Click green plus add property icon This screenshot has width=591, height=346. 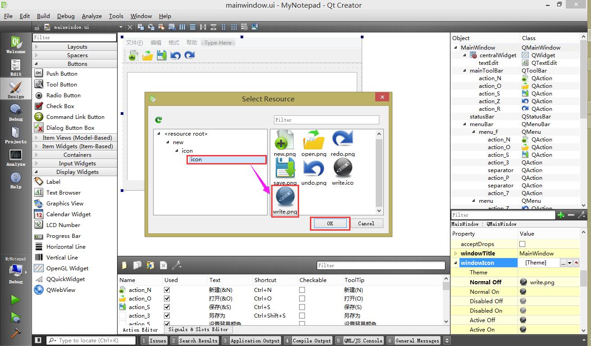click(x=561, y=215)
